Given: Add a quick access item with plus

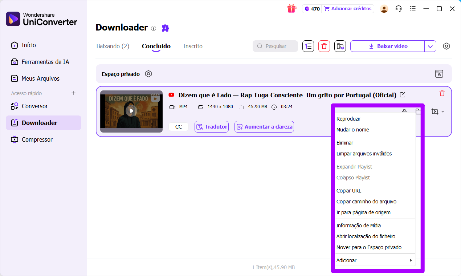Looking at the screenshot, I should click(73, 93).
